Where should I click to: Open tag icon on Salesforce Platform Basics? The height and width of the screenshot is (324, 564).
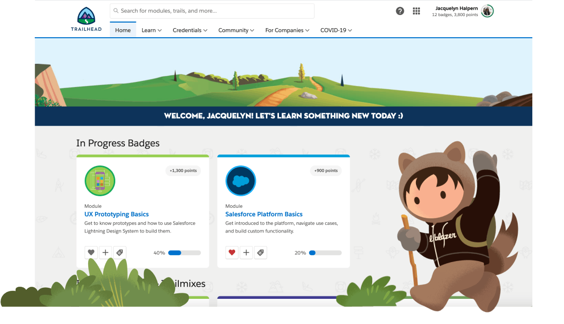pos(260,253)
